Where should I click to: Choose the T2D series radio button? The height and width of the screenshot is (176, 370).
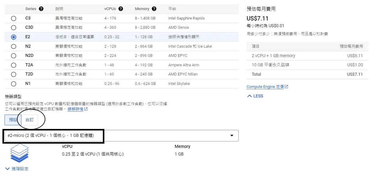pos(13,74)
